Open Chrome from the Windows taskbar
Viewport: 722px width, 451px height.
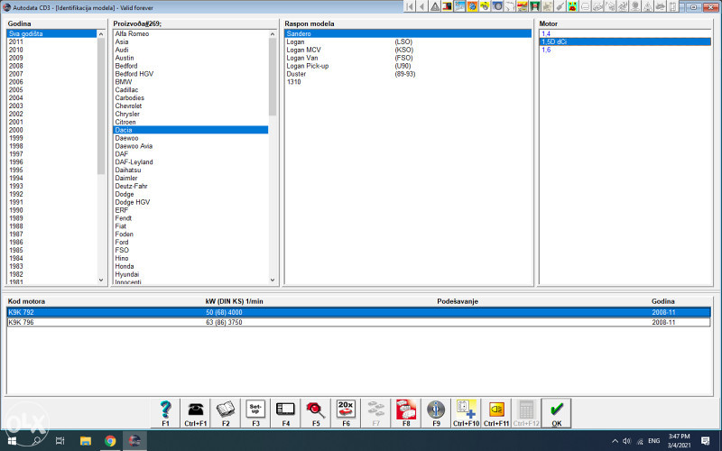coord(110,441)
